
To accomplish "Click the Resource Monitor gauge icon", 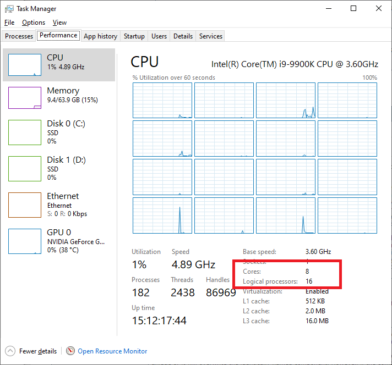I will pyautogui.click(x=70, y=351).
